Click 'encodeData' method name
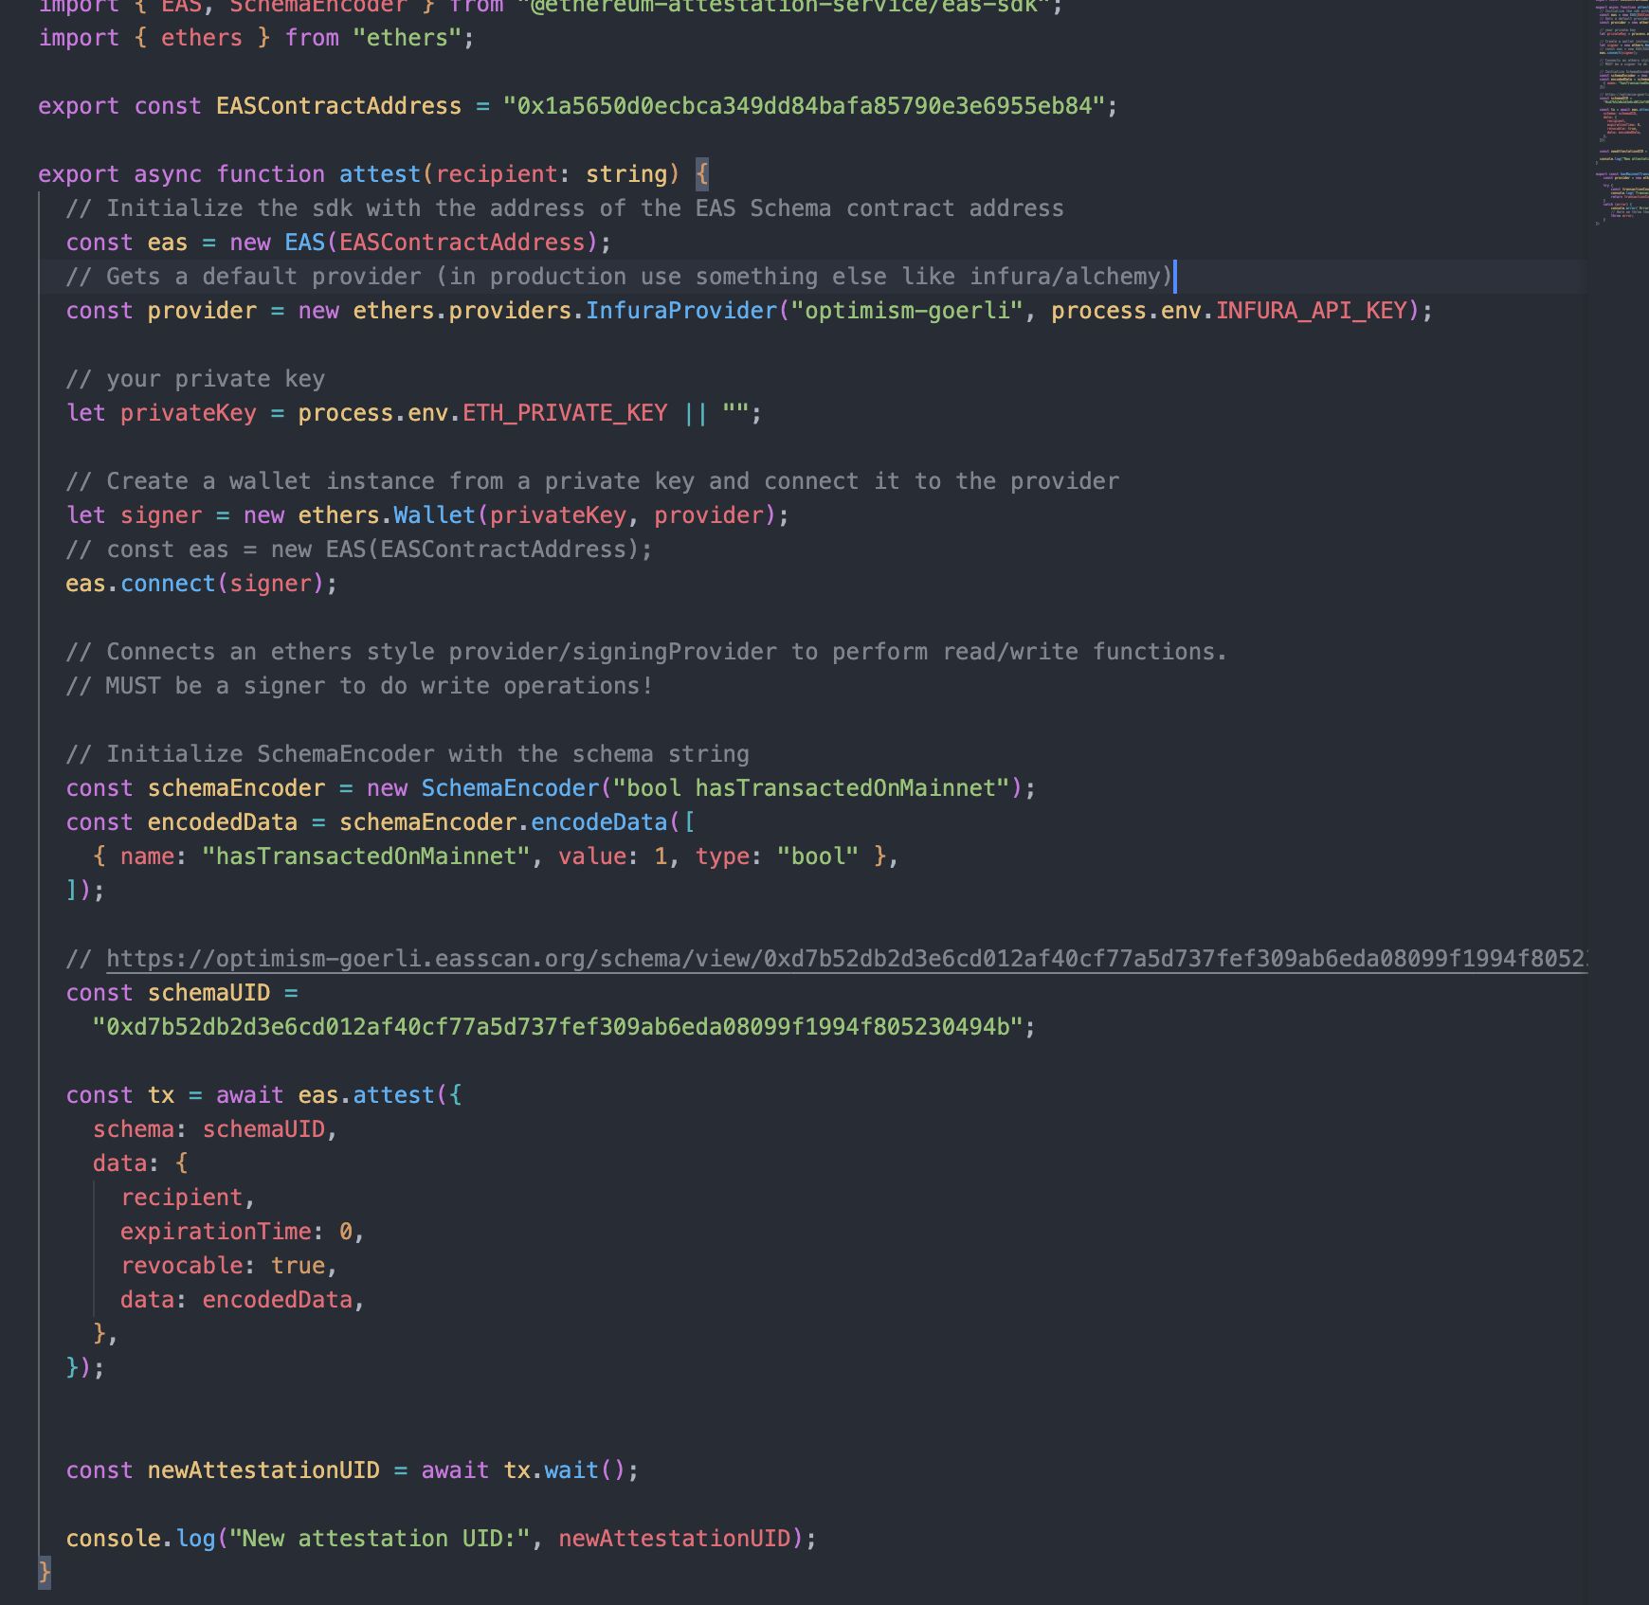Screen dimensions: 1649x1605 point(599,822)
